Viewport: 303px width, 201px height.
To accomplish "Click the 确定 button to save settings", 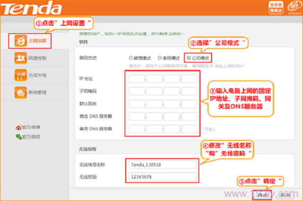I will pos(263,195).
